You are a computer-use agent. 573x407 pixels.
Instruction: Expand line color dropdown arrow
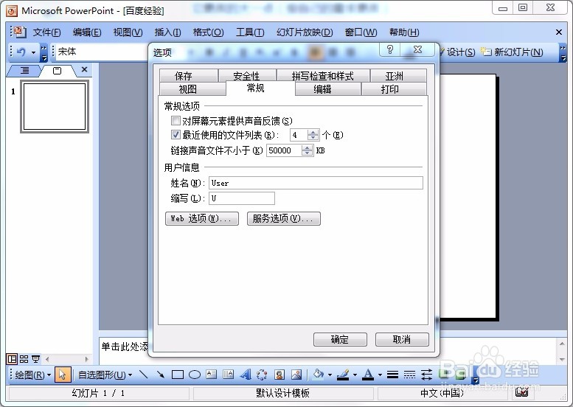pos(355,375)
